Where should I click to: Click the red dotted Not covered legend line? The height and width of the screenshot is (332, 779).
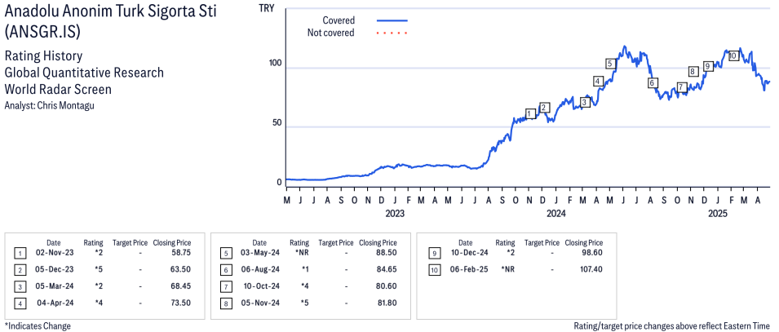coord(392,33)
